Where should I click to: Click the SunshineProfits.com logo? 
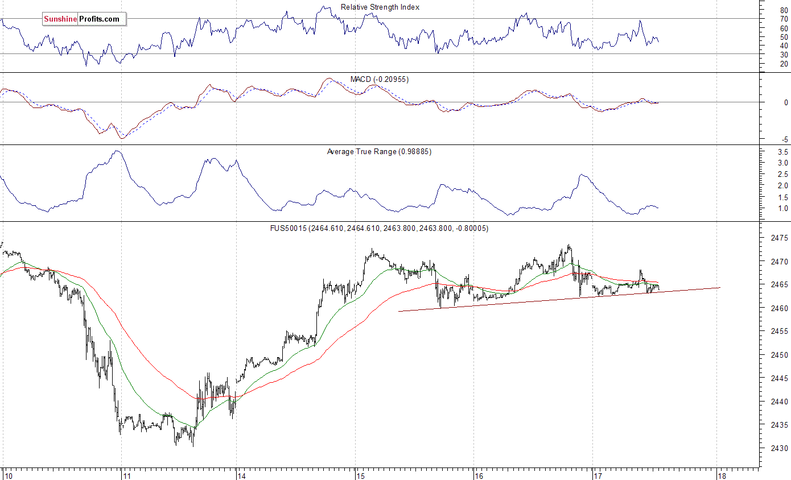click(84, 19)
